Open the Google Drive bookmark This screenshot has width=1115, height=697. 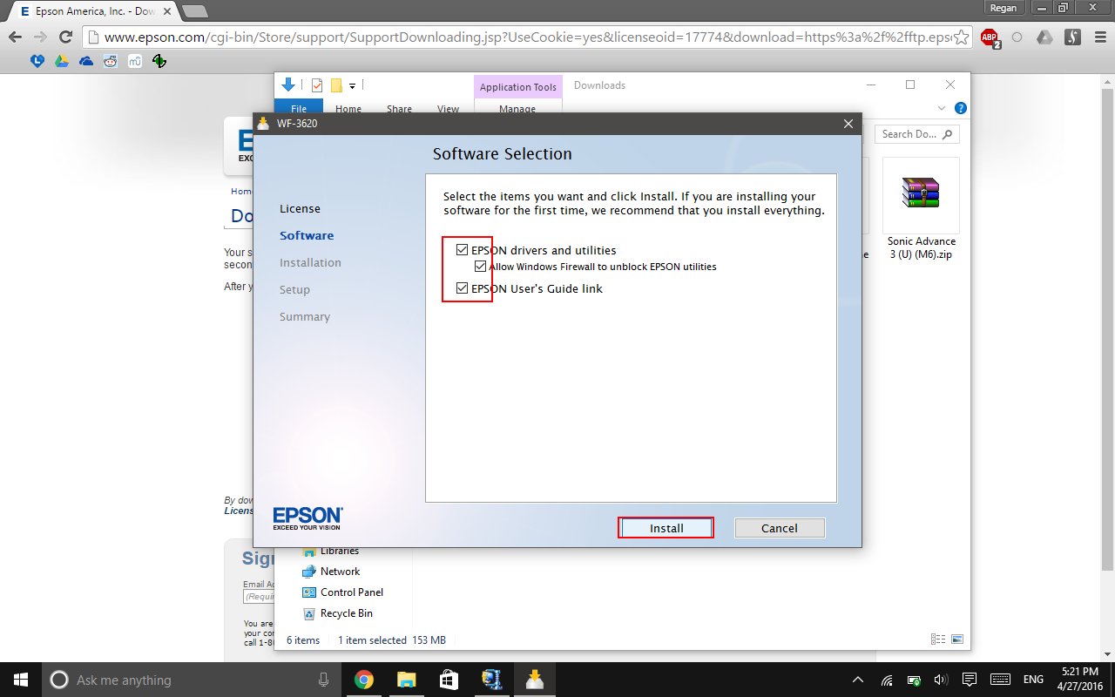(x=62, y=61)
